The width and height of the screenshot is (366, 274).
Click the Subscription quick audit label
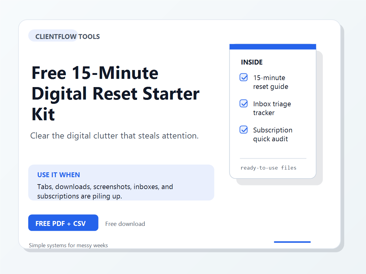[273, 134]
